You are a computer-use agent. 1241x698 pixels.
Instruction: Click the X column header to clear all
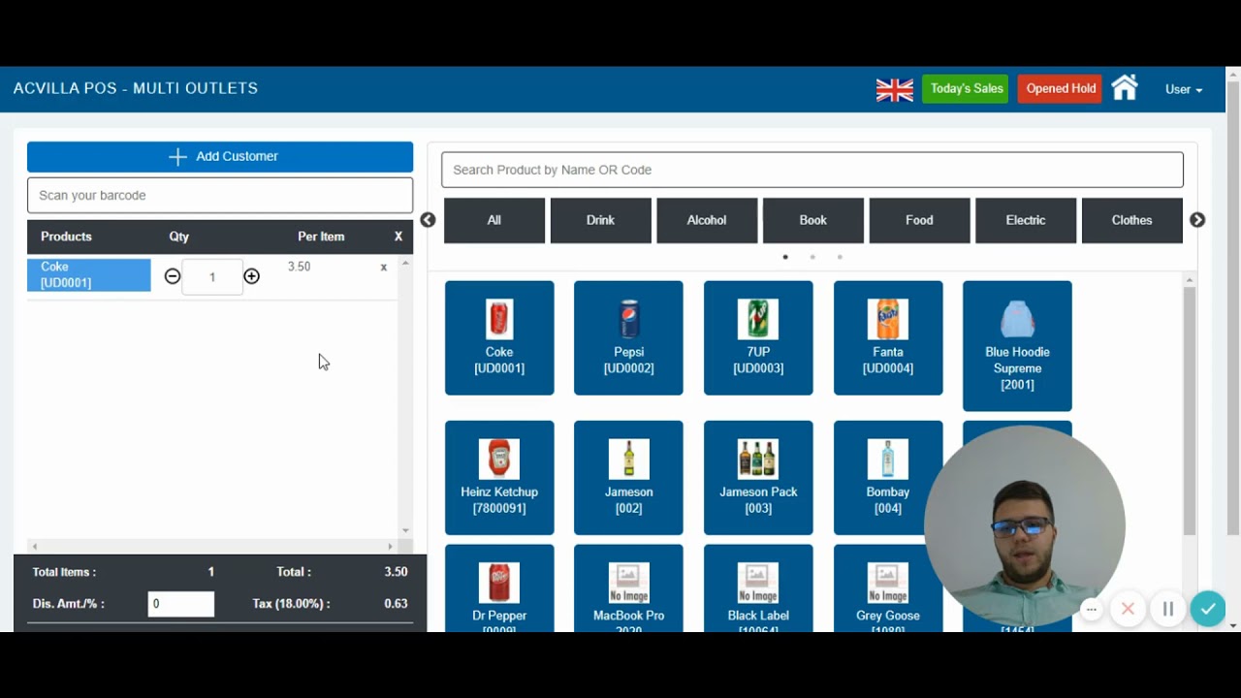point(398,237)
